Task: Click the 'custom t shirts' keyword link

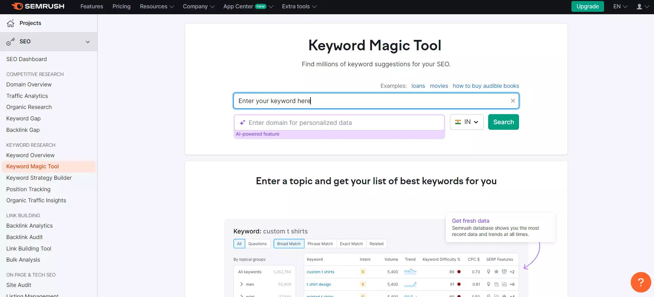Action: pos(321,272)
